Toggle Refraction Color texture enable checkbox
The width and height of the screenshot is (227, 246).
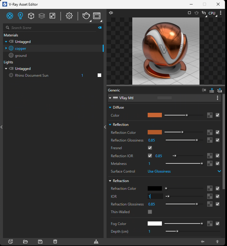[x=218, y=188]
